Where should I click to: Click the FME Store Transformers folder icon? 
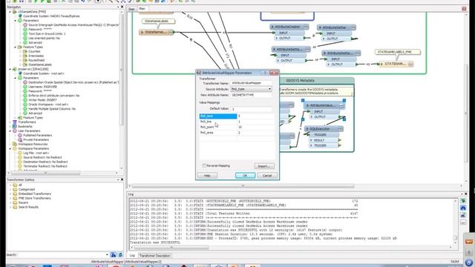pos(15,198)
